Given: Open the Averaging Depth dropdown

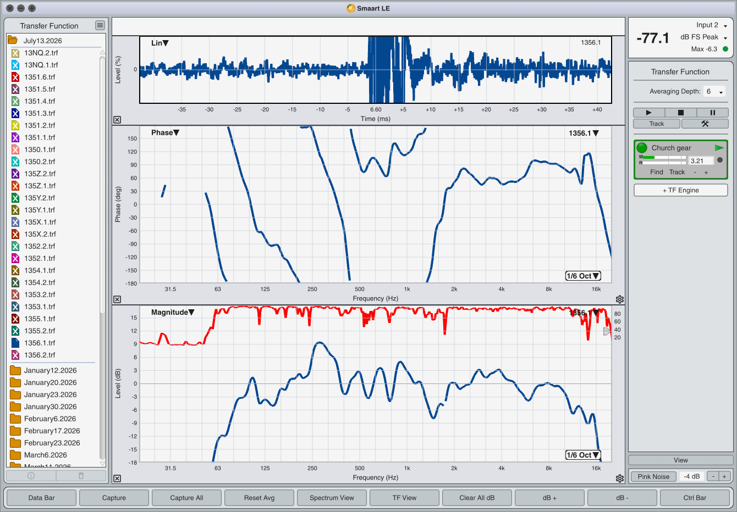Looking at the screenshot, I should 714,92.
